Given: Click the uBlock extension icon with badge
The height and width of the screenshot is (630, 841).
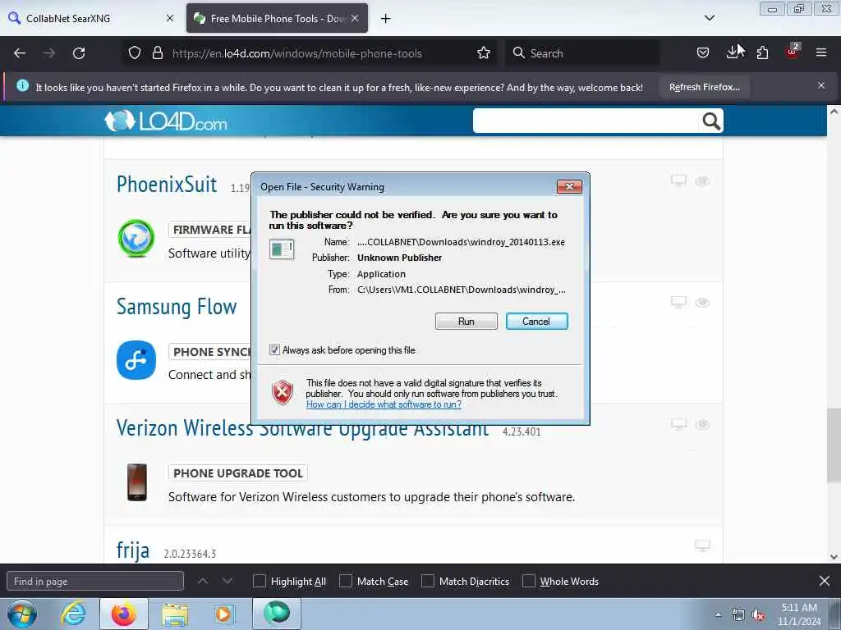Looking at the screenshot, I should 793,52.
